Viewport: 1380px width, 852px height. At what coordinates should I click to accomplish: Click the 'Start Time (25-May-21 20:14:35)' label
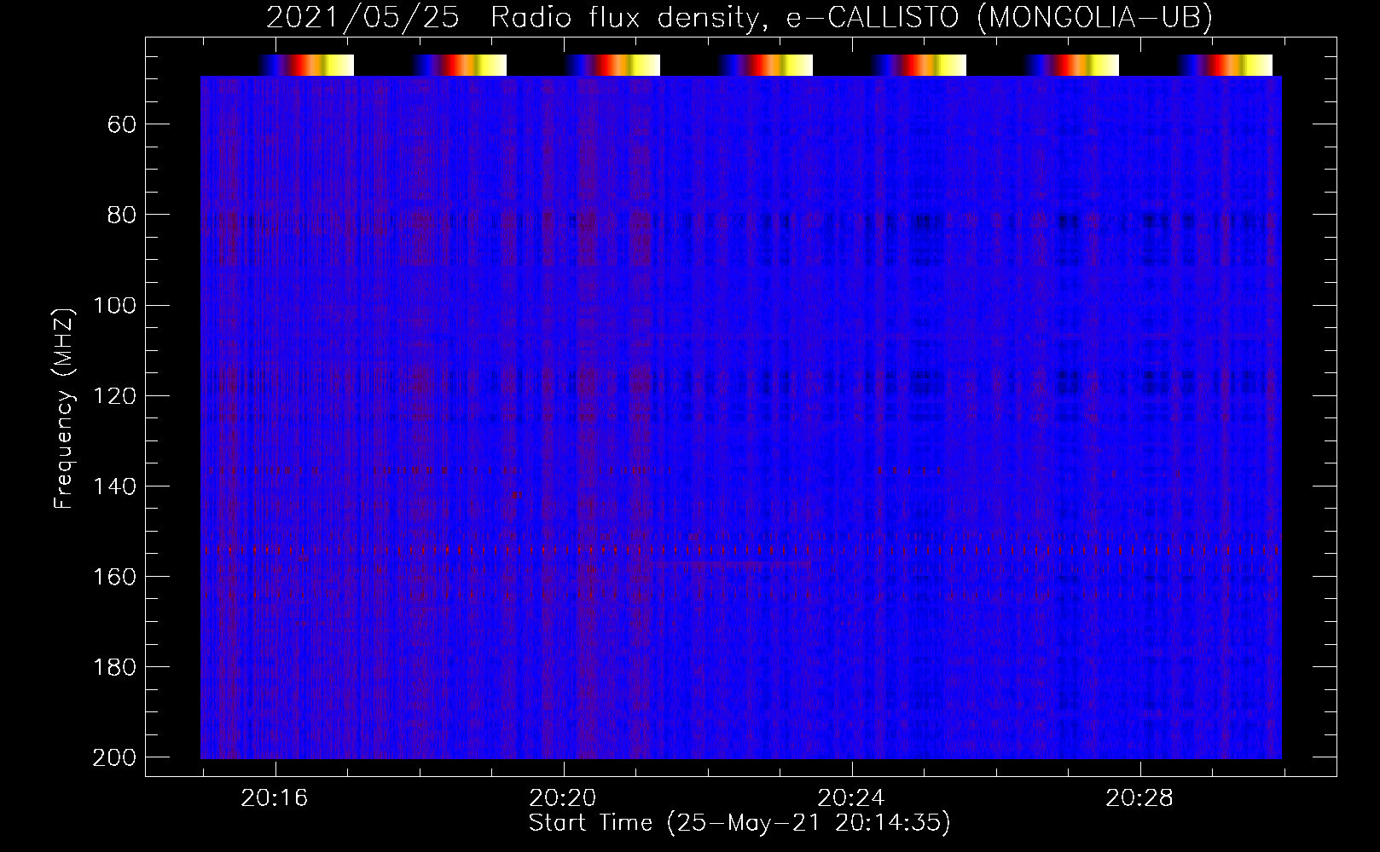point(739,823)
